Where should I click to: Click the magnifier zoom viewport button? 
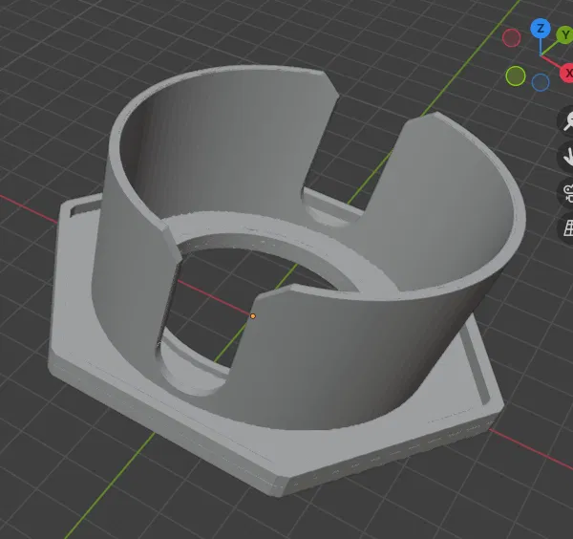pos(566,120)
